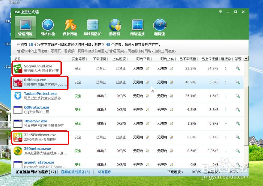Open manage wrench for QQProtect.exe
Screen dimensions: 263x186
[238, 110]
